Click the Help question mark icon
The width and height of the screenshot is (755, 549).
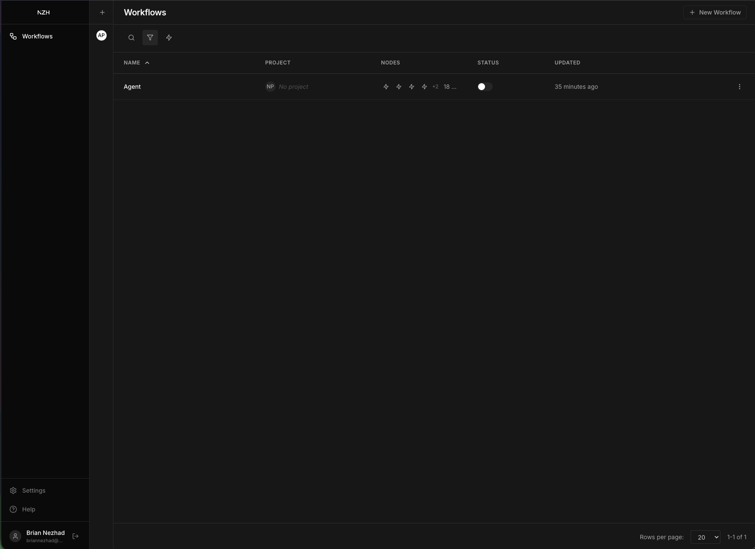pyautogui.click(x=13, y=509)
